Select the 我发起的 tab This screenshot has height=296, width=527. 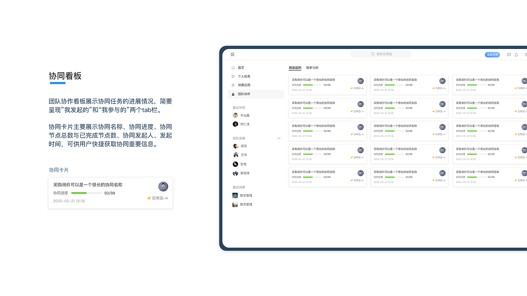(x=295, y=67)
